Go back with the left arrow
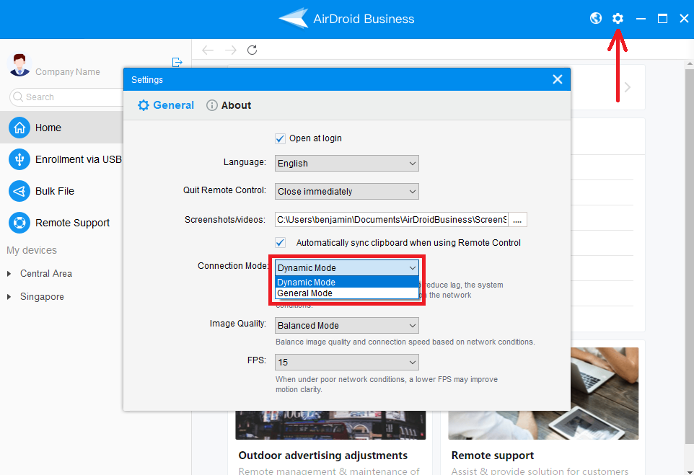Image resolution: width=694 pixels, height=475 pixels. tap(208, 50)
